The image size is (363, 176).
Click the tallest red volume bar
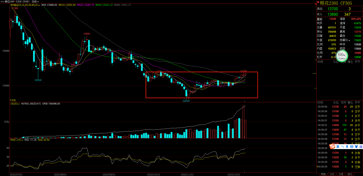tap(243, 122)
